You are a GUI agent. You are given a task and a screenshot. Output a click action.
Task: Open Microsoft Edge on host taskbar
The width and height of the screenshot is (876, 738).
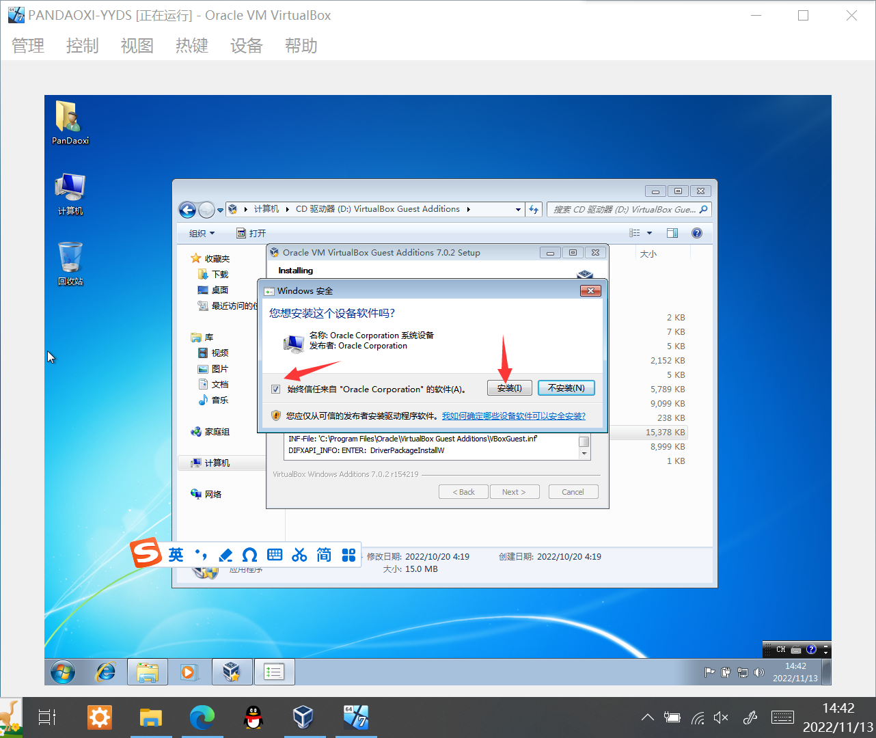coord(202,717)
